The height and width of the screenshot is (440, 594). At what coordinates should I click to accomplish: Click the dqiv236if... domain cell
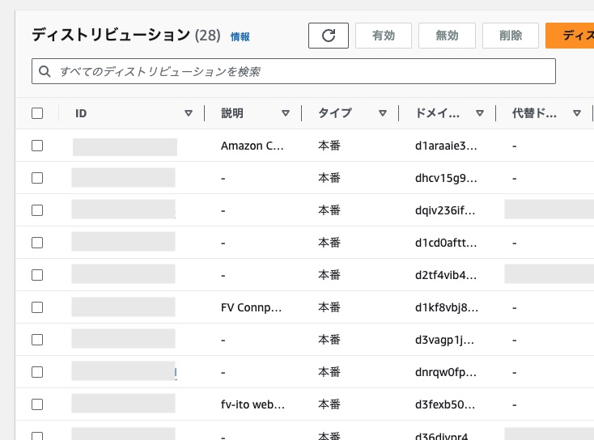tap(445, 210)
